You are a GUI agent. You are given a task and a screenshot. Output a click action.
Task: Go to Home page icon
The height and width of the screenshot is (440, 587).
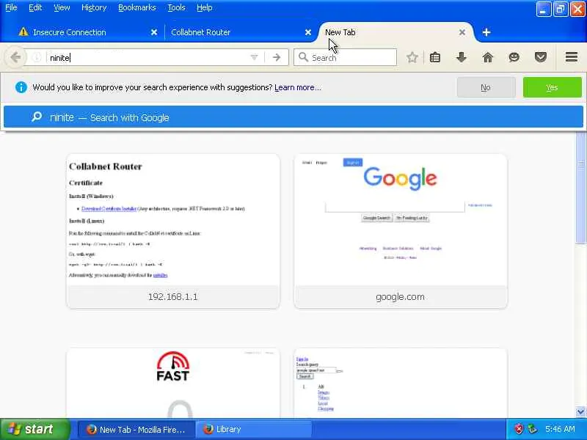pos(487,57)
